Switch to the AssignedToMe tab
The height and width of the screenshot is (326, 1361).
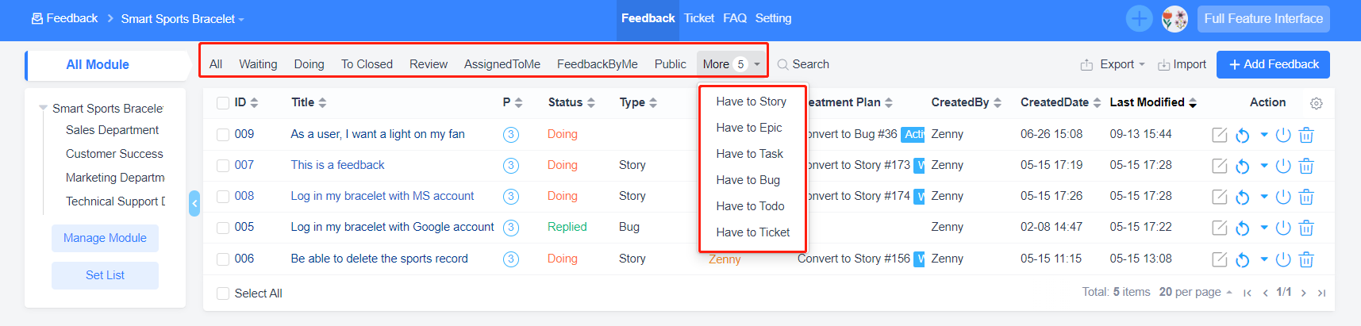click(x=502, y=64)
